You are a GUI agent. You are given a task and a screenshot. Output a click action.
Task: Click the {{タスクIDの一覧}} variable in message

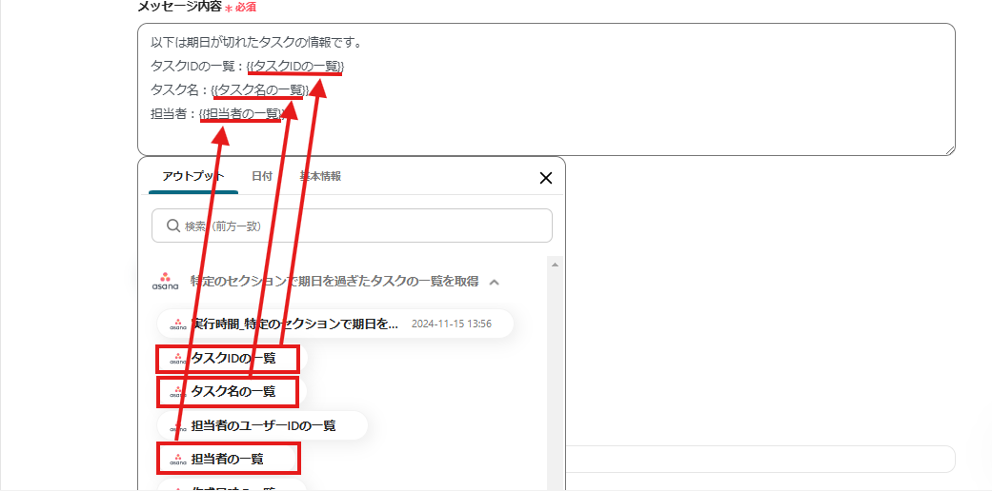coord(295,66)
